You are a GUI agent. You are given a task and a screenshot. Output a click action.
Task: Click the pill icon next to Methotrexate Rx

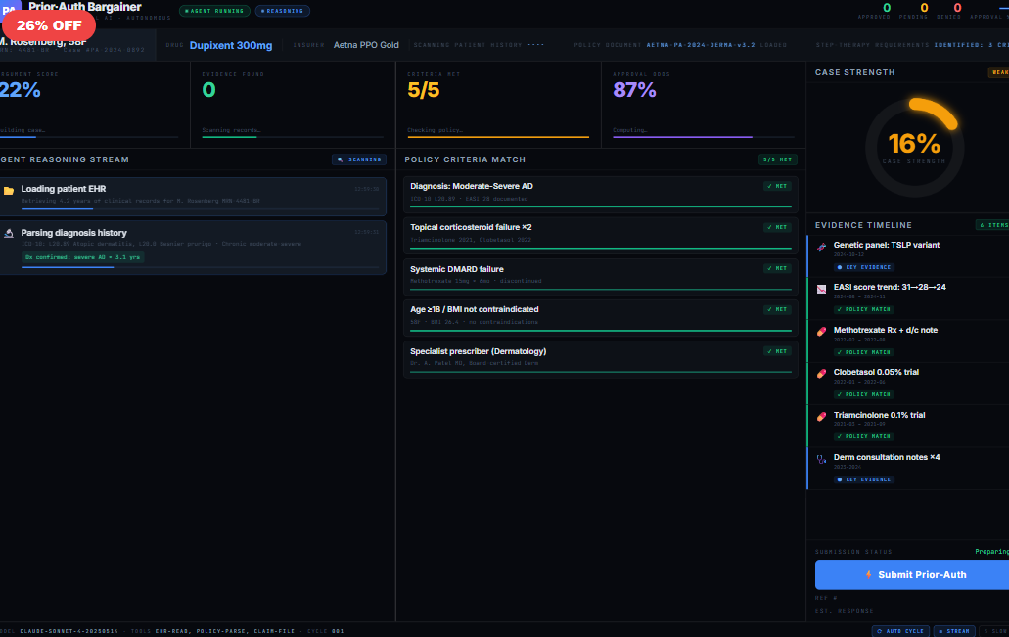[x=822, y=331]
